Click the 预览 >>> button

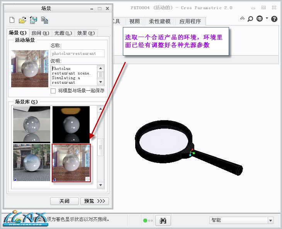pos(95,201)
